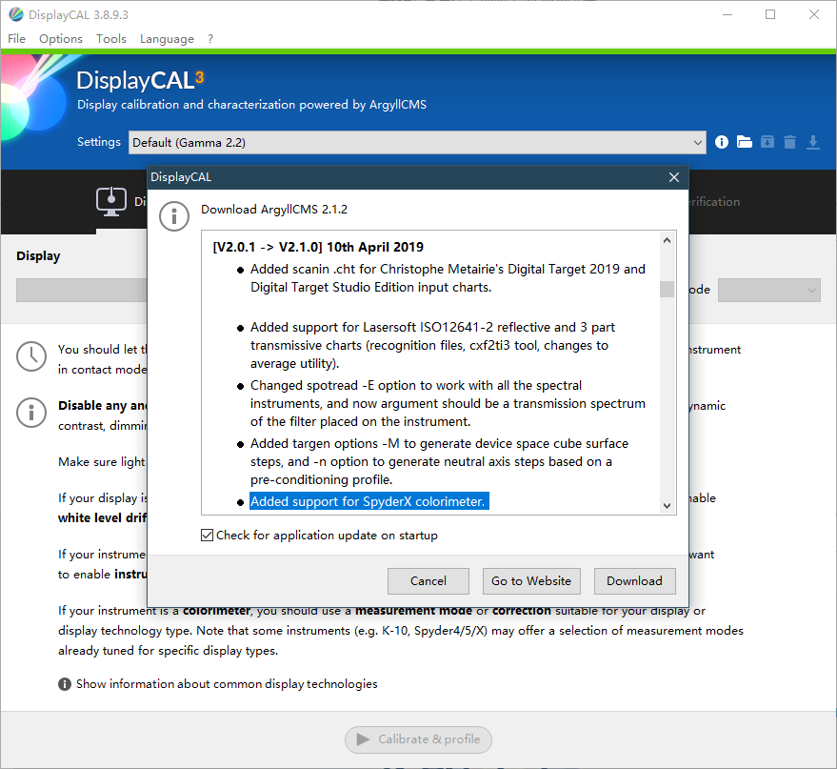The width and height of the screenshot is (837, 769).
Task: Click the Cancel button
Action: pos(428,581)
